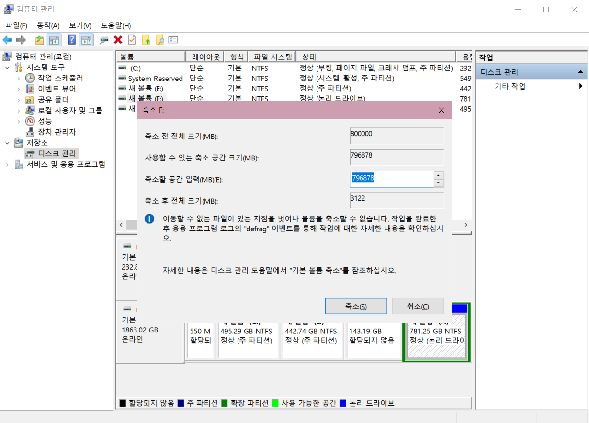Screen dimensions: 589x423
Task: Click the 취소(C) button in the dialog
Action: click(x=418, y=306)
